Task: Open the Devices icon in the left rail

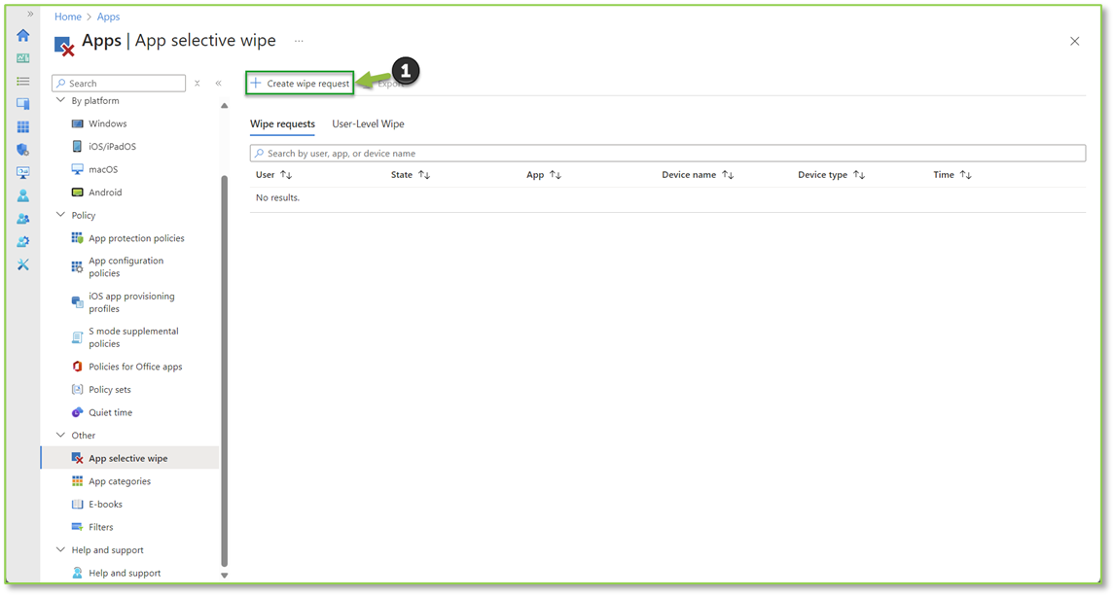Action: pyautogui.click(x=23, y=103)
